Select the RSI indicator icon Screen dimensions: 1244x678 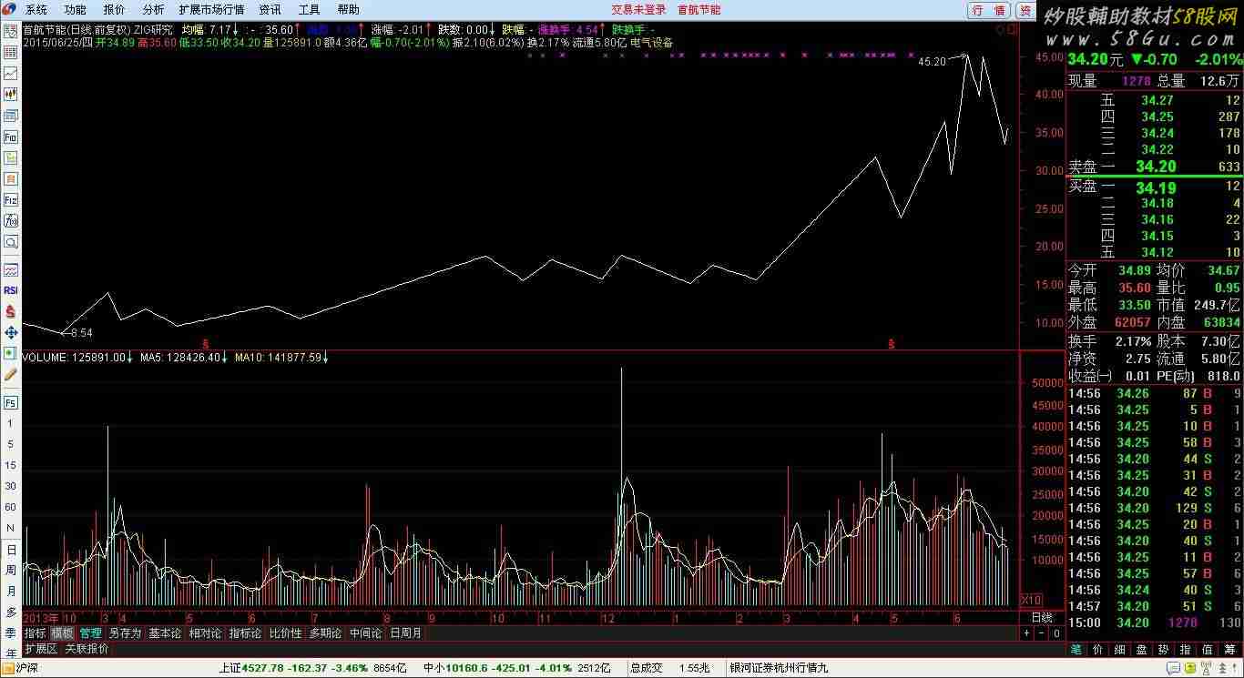11,290
